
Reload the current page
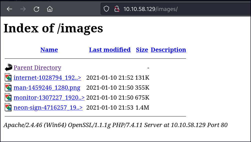tap(36, 9)
